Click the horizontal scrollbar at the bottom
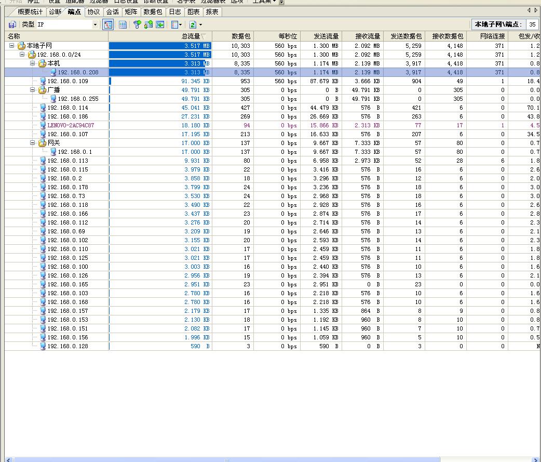541x462 pixels. point(226,459)
